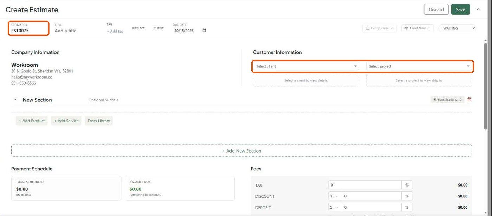Click the Optional Subtitle field
Viewport: 492px width, 216px height.
click(103, 100)
